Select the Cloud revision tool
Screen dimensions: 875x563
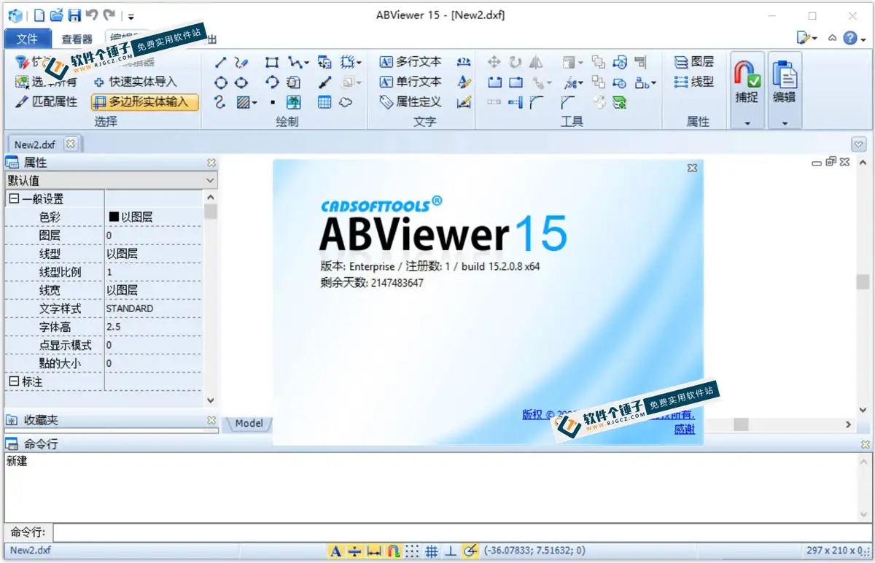pos(346,102)
